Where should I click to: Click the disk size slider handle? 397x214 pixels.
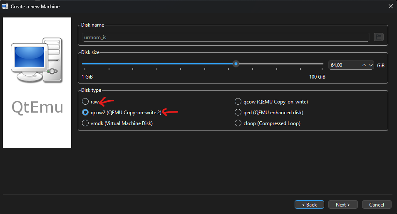click(x=236, y=64)
